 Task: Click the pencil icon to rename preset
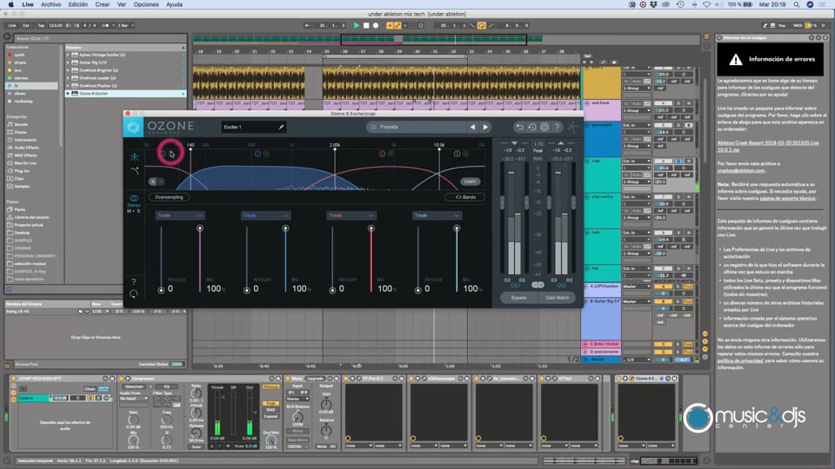tap(281, 127)
